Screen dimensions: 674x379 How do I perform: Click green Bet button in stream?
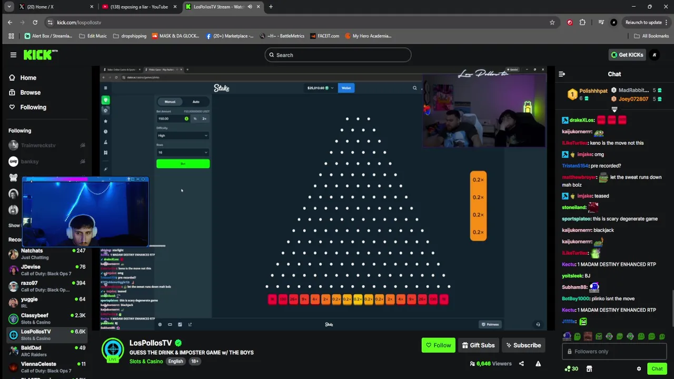(x=183, y=164)
